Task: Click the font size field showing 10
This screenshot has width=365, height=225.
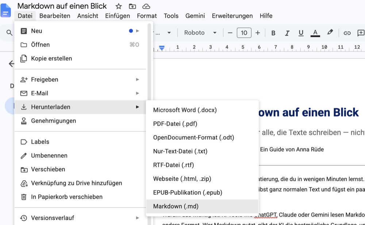Action: [244, 33]
